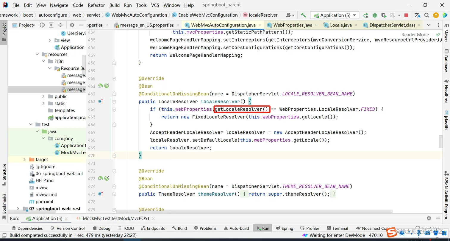Toggle Reader Mode in the editor

click(415, 34)
